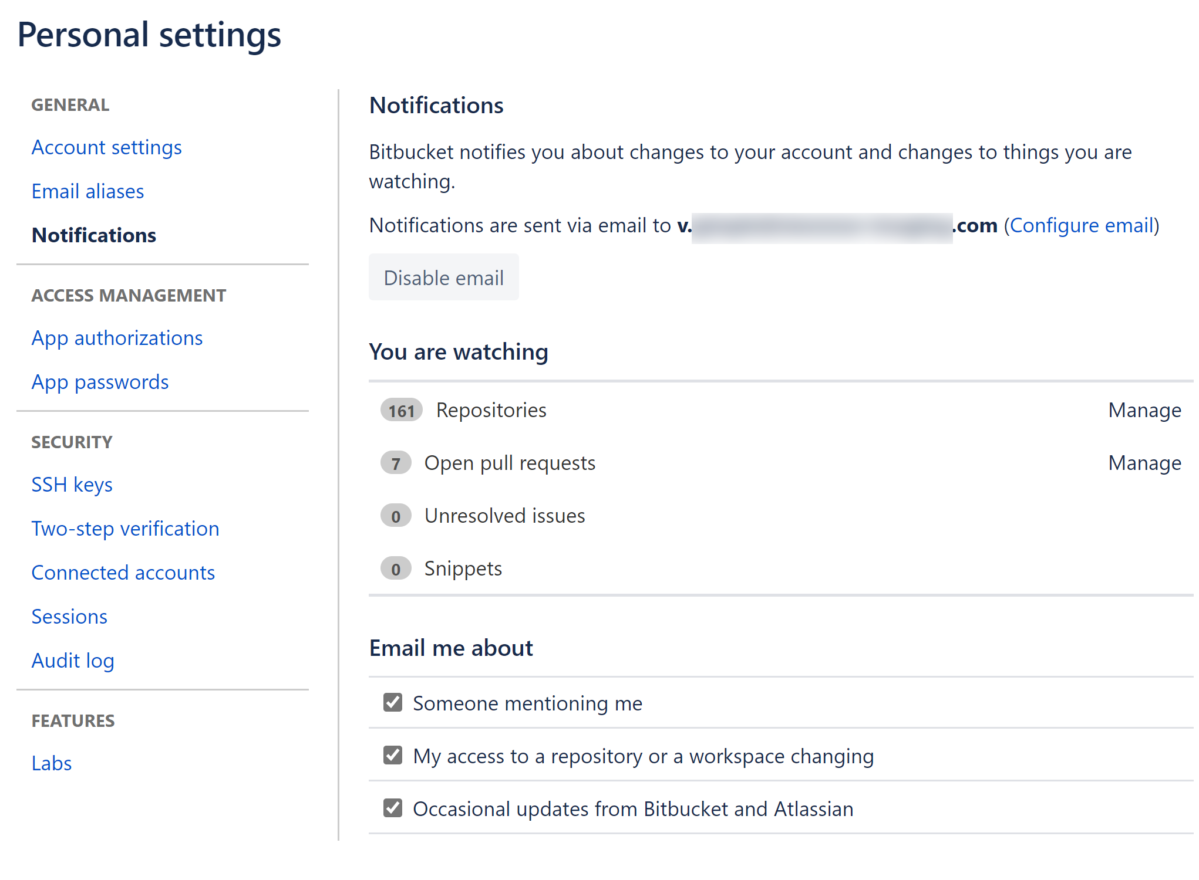
Task: Select Notifications in the General section
Action: pos(94,235)
